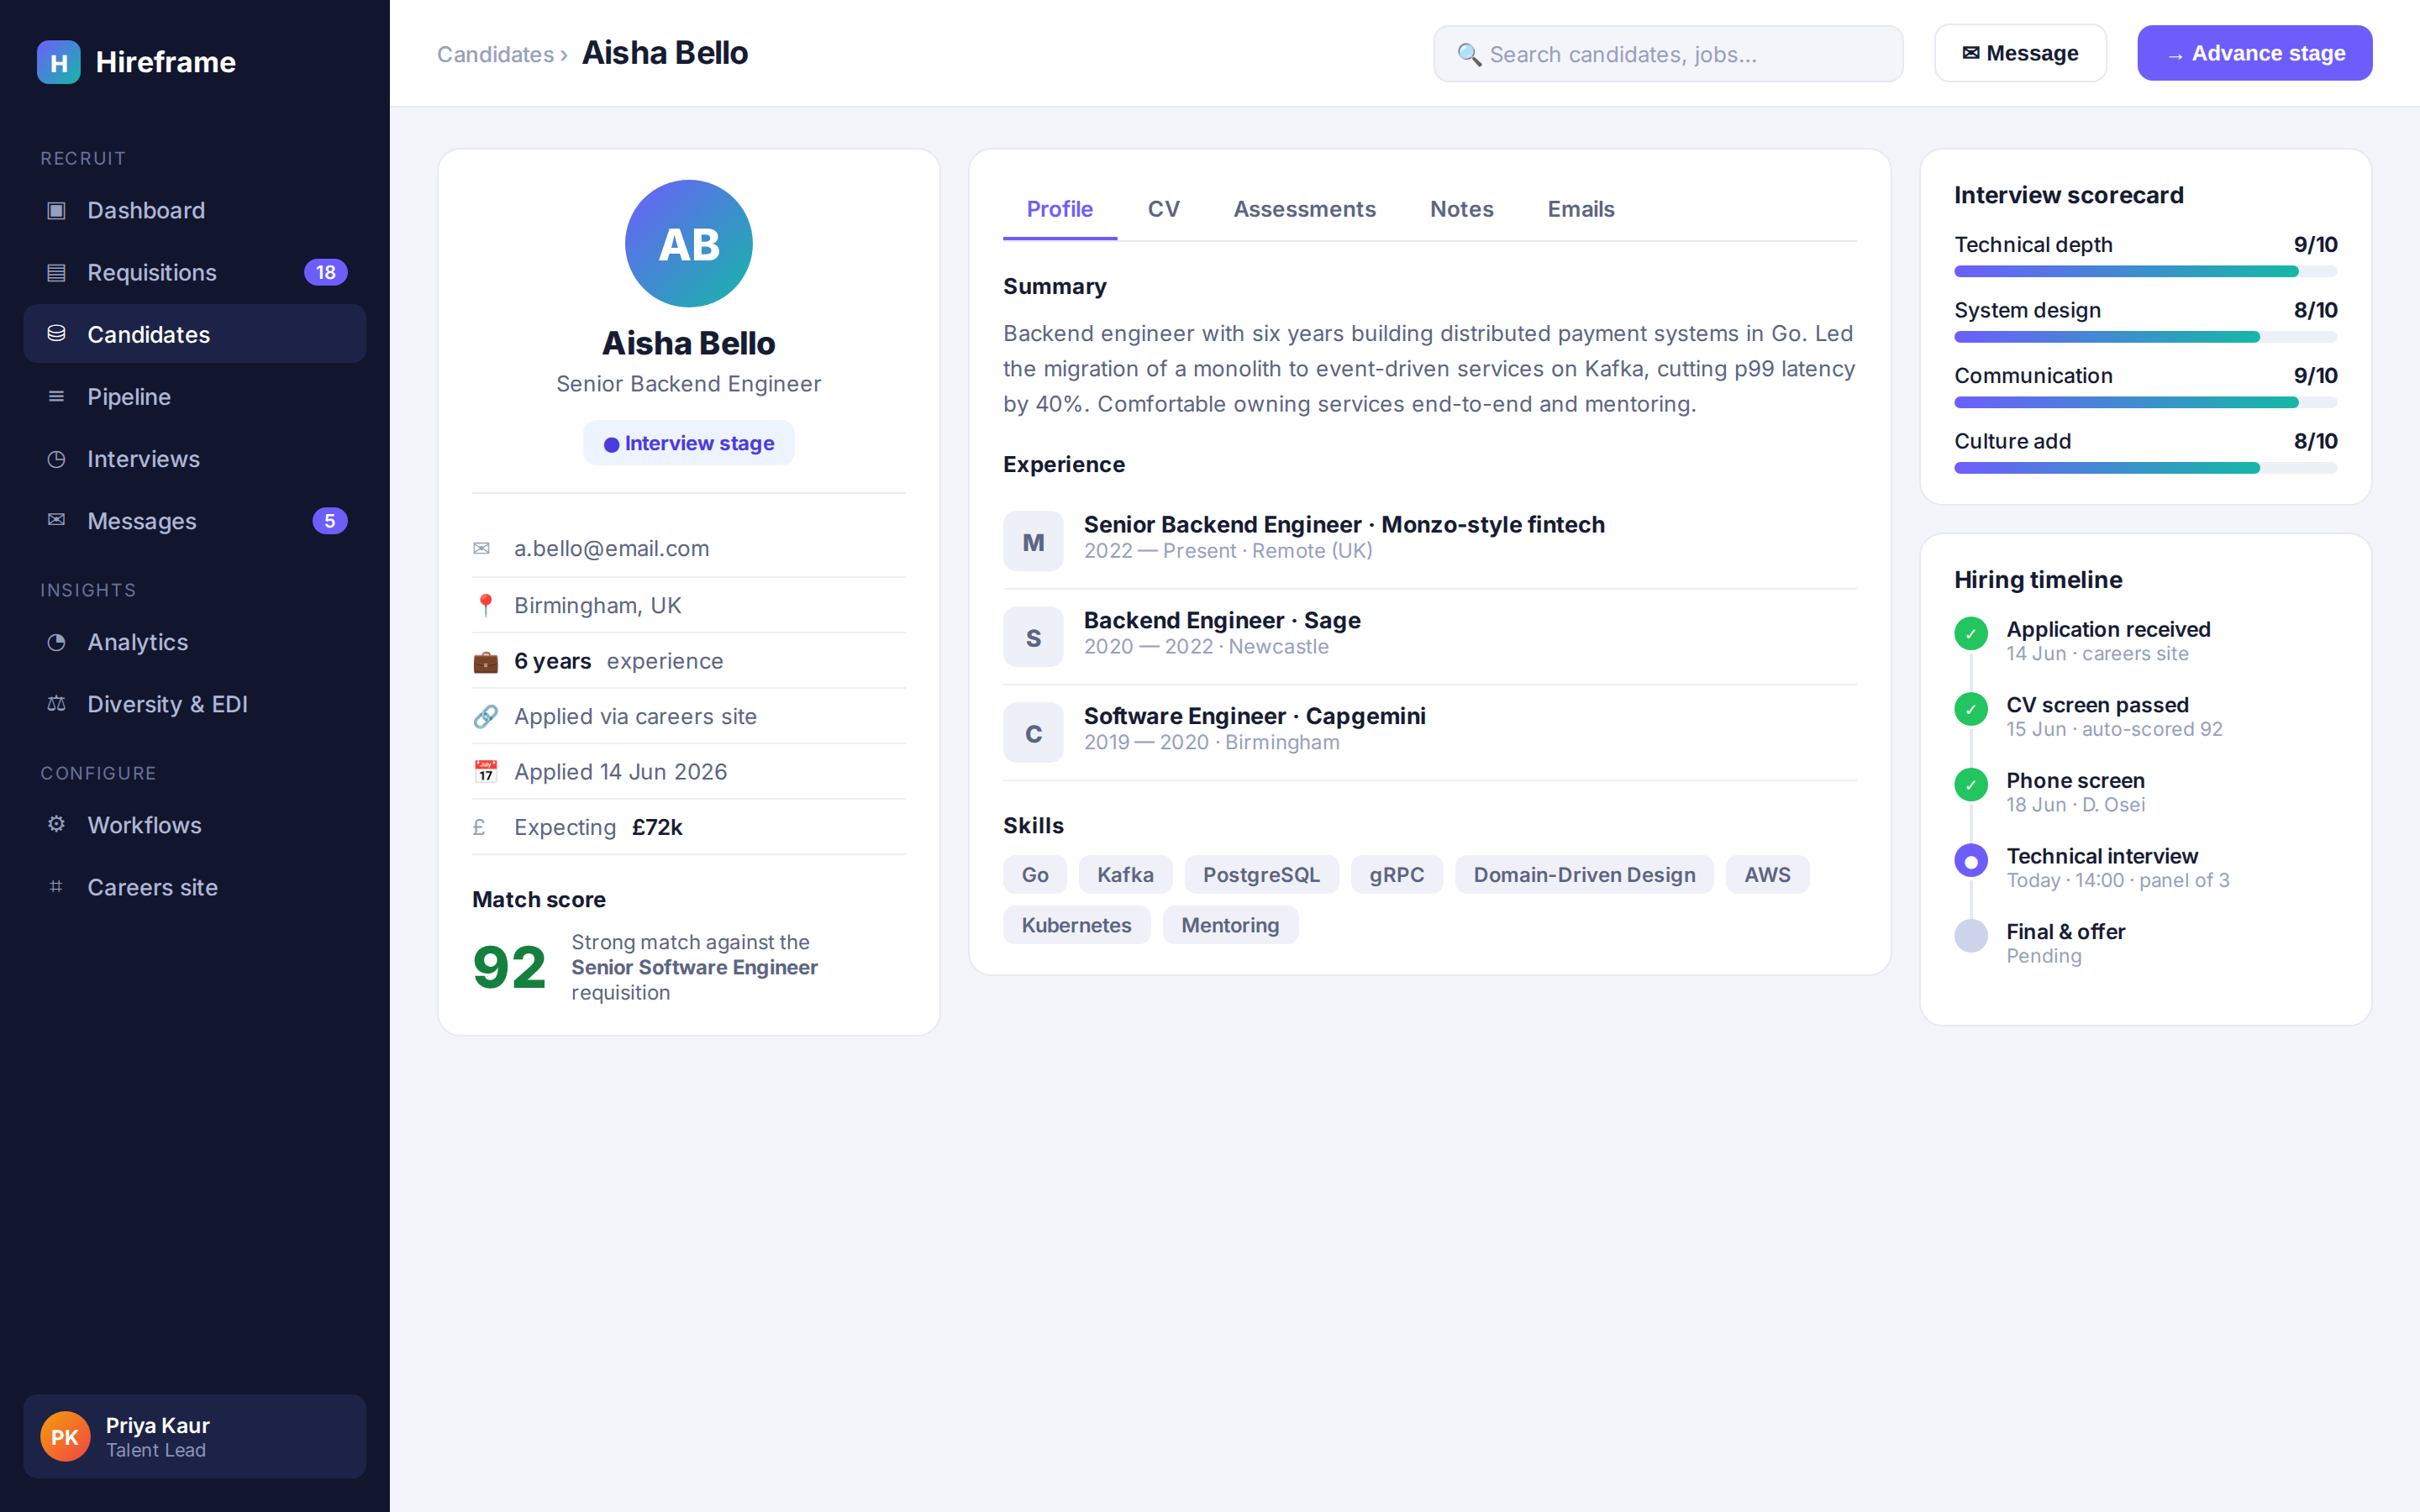Click the Mentoring skill tag
The image size is (2420, 1512).
1230,925
